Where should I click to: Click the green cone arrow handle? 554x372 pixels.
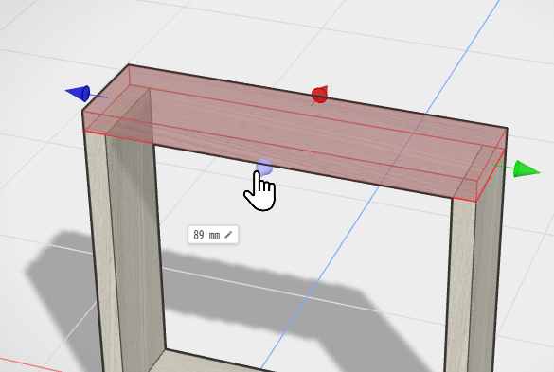tap(526, 168)
